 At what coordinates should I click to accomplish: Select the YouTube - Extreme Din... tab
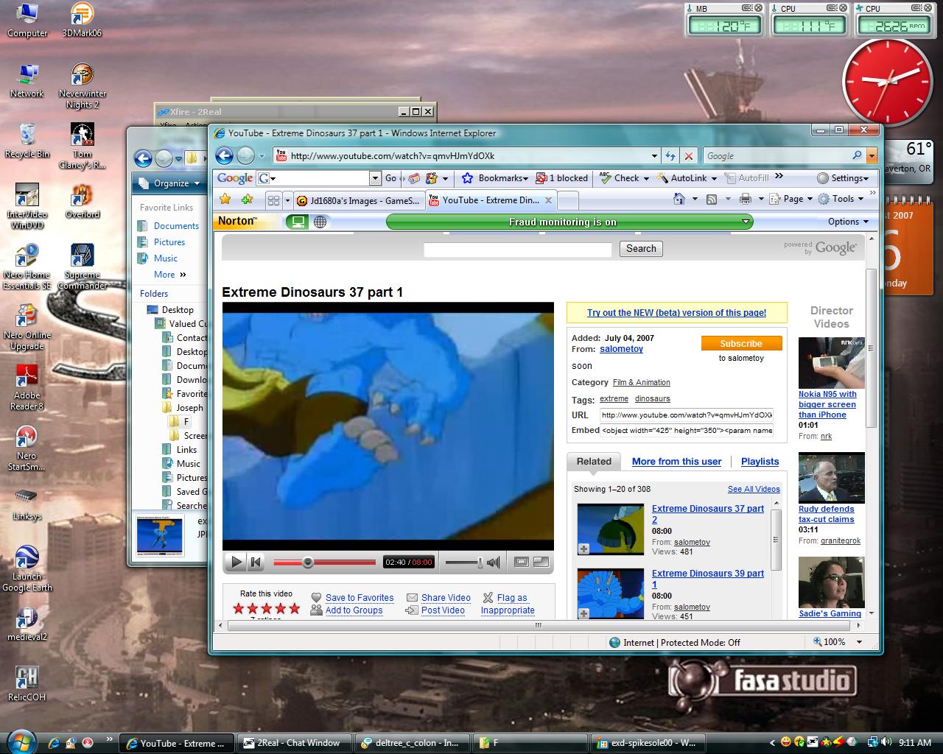point(491,200)
